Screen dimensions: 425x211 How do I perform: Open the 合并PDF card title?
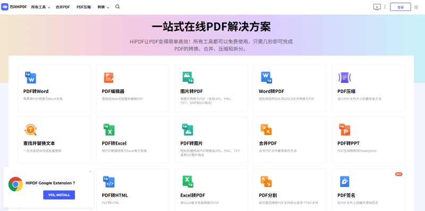[x=268, y=143]
